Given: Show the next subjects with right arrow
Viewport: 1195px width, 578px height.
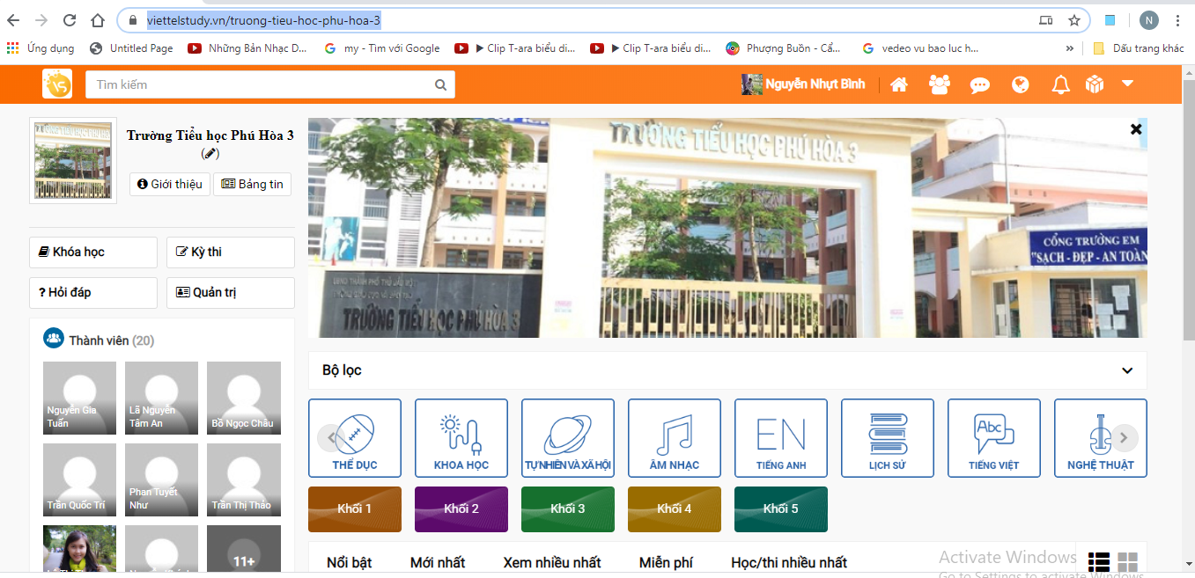Looking at the screenshot, I should pyautogui.click(x=1125, y=437).
